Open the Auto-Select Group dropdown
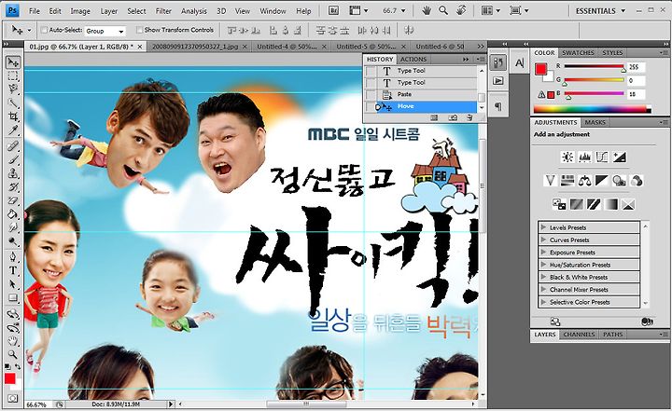672x411 pixels. point(105,31)
